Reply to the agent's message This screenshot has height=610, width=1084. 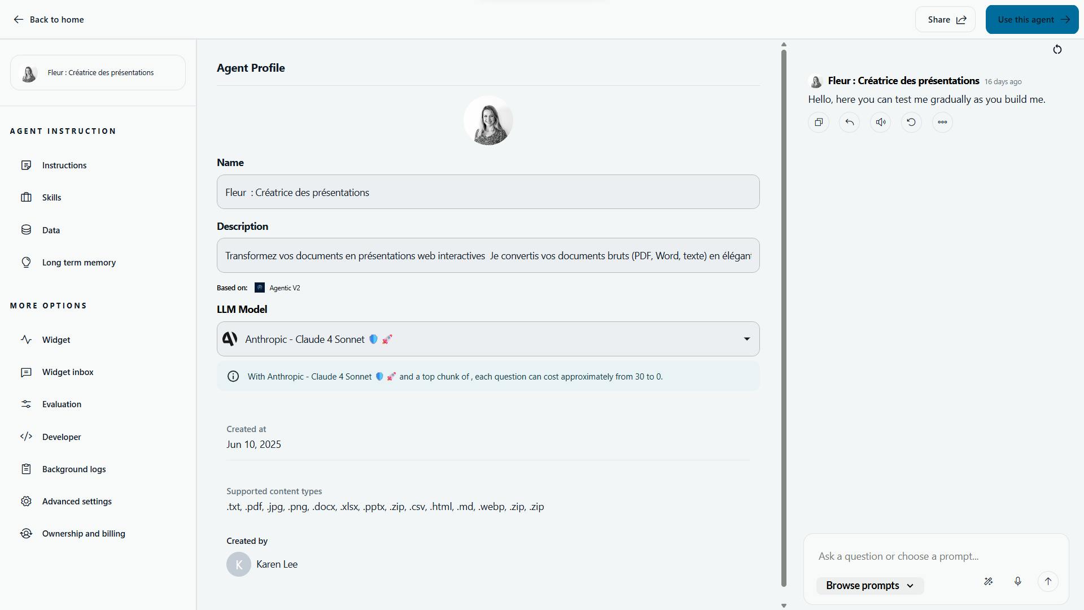click(x=849, y=122)
